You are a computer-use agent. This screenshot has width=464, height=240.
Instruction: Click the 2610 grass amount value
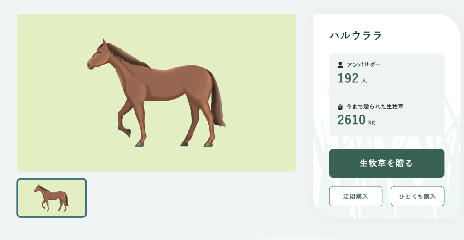[x=351, y=120]
